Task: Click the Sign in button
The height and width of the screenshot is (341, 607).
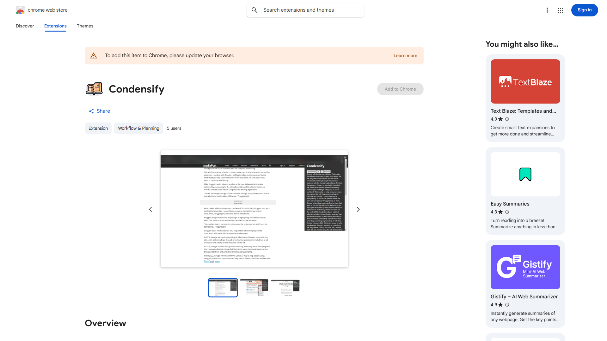Action: (x=584, y=10)
